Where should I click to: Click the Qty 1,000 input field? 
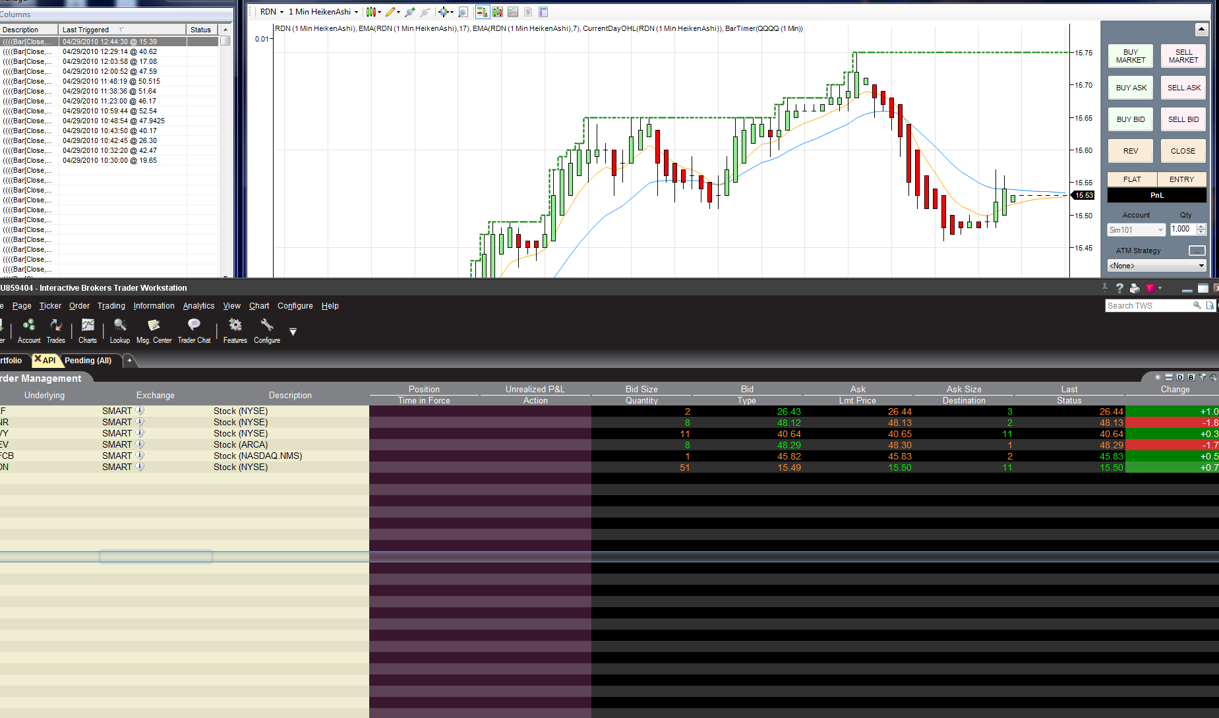pos(1183,229)
